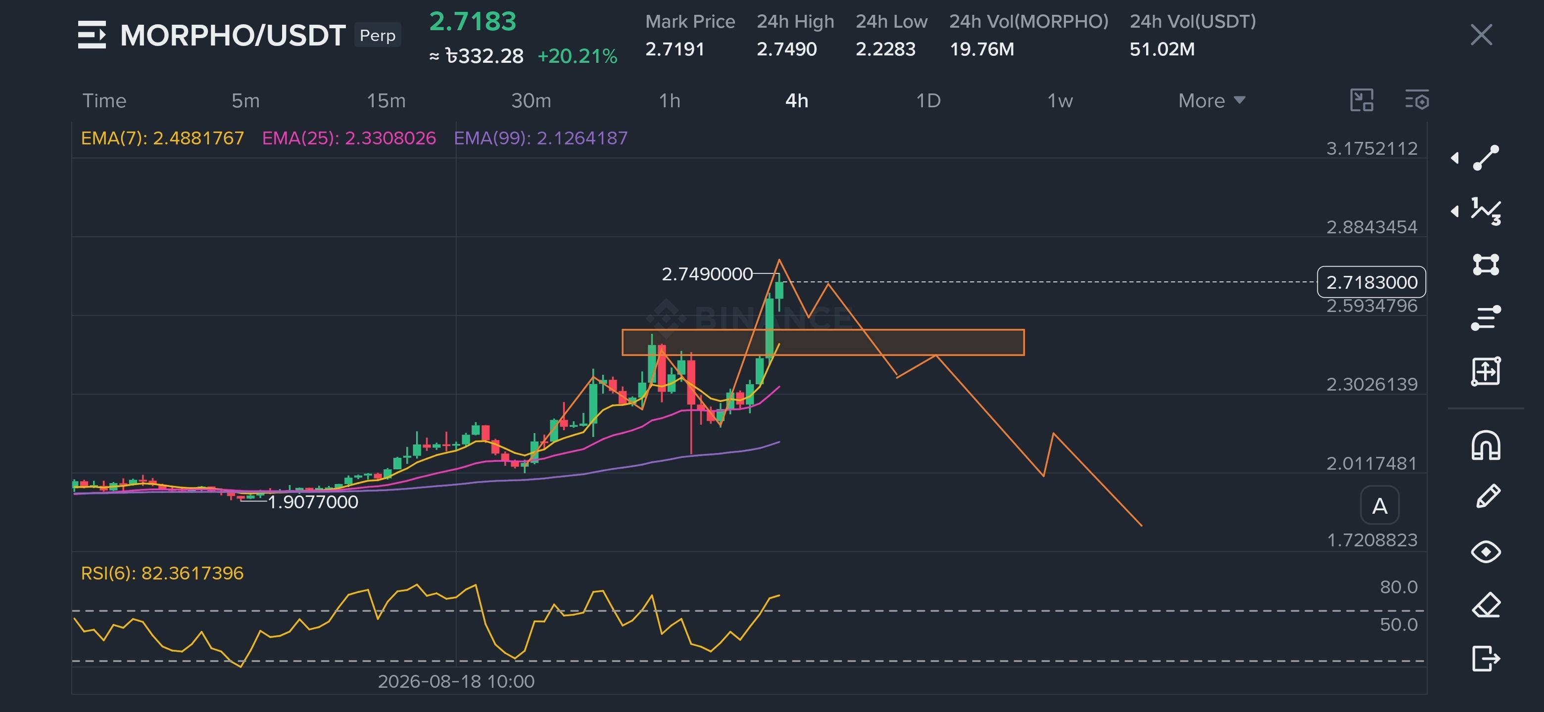
Task: Tap the Mark Price value 2.7191
Action: tap(675, 49)
